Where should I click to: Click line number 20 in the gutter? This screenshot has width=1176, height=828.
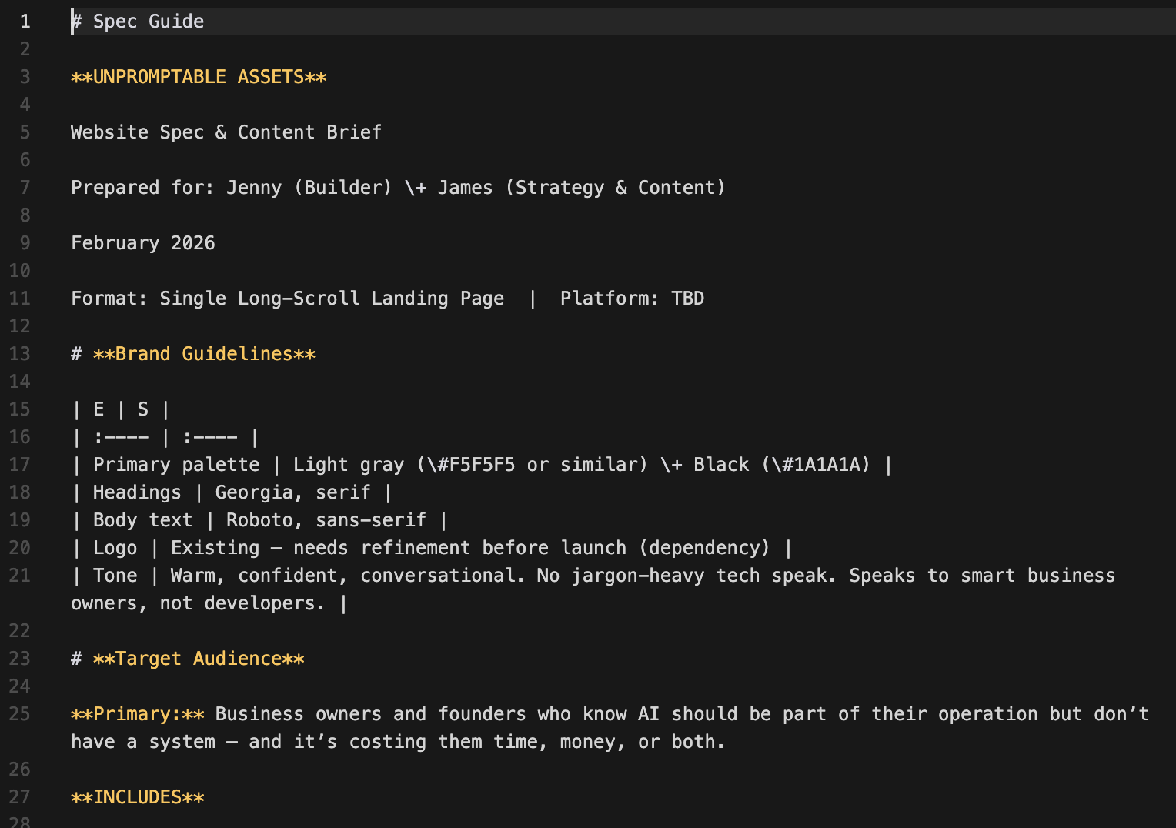[20, 548]
